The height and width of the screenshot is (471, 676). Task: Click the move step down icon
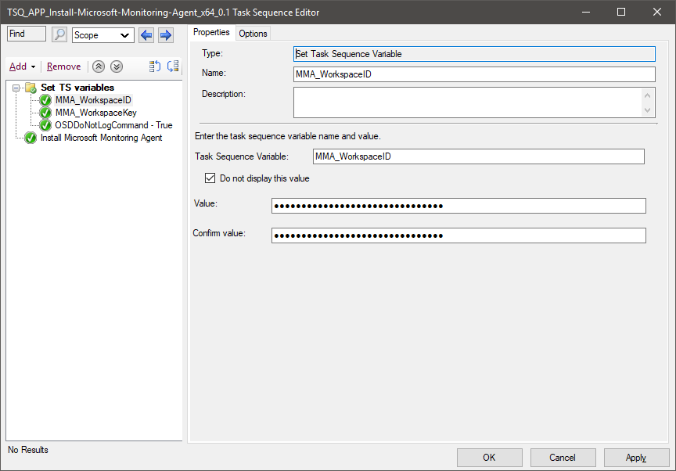click(x=116, y=67)
